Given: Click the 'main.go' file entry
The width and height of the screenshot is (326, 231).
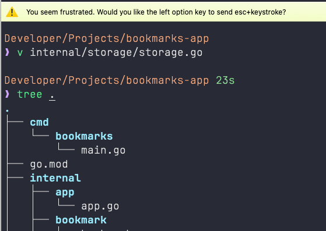Looking at the screenshot, I should (103, 151).
